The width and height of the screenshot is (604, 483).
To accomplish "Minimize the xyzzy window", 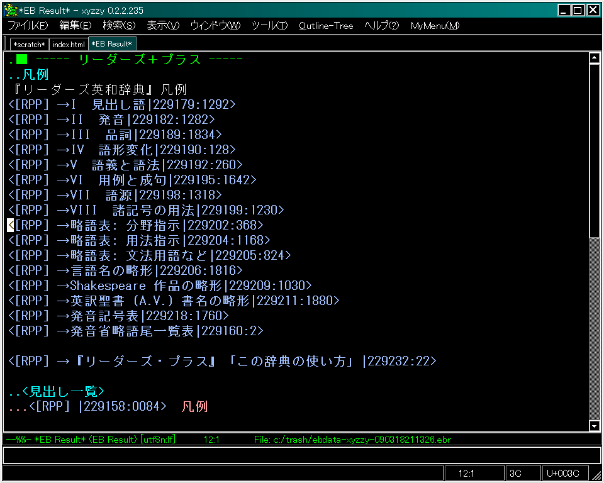I will pyautogui.click(x=564, y=11).
